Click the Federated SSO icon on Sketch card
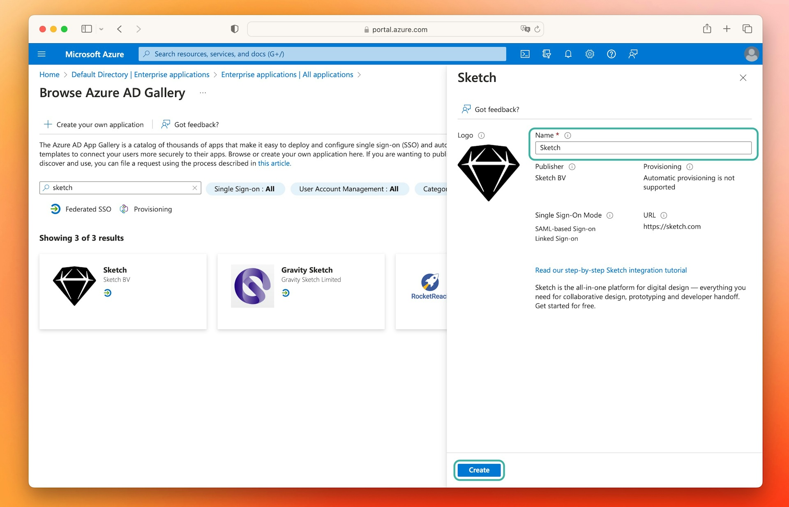Viewport: 789px width, 507px height. click(108, 293)
